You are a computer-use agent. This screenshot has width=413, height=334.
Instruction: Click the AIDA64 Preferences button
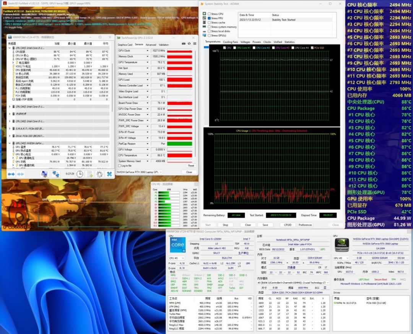click(305, 225)
